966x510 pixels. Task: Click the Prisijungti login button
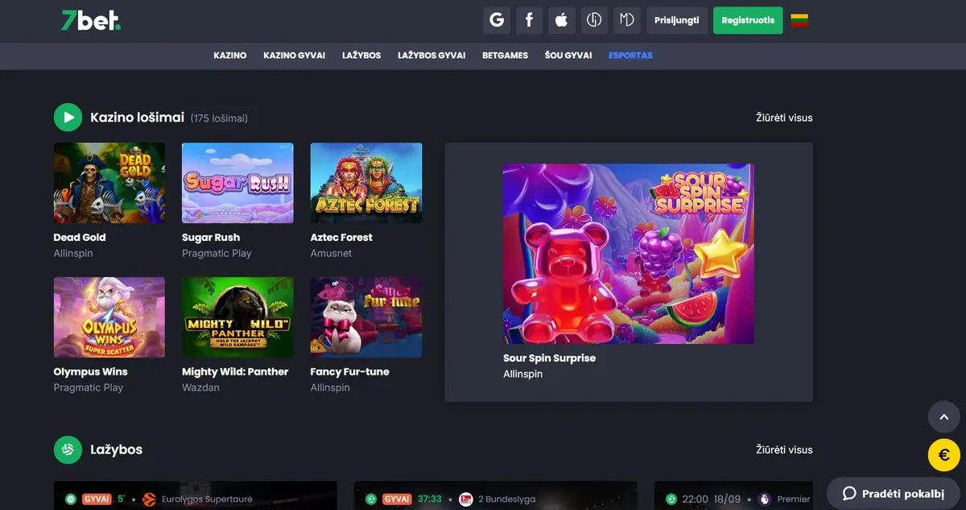(677, 20)
